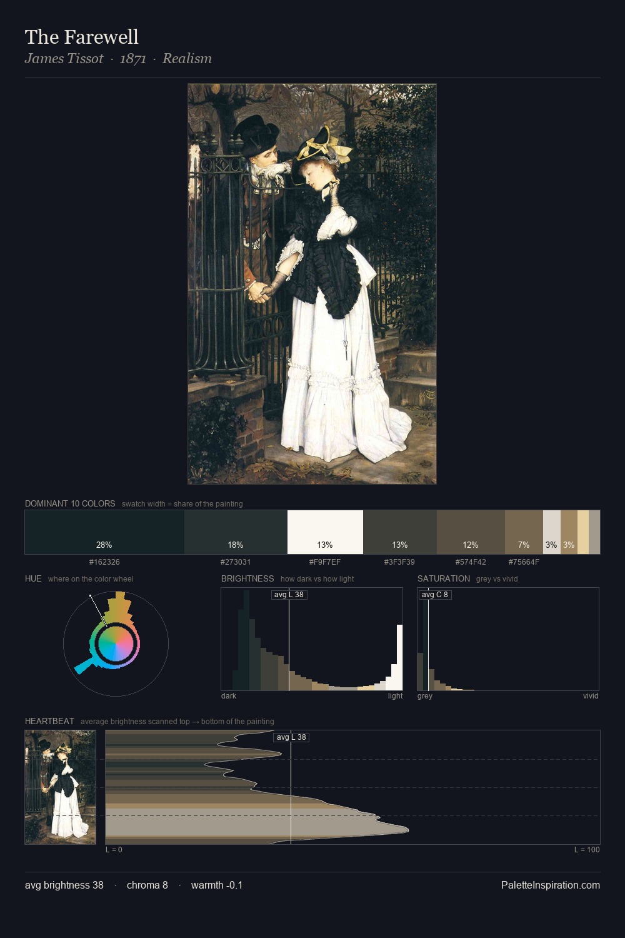Click the #75664F hex code label

(x=524, y=562)
